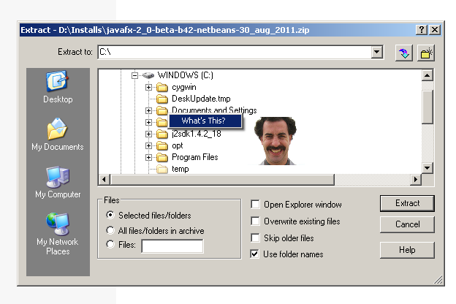The width and height of the screenshot is (456, 304).
Task: Go to My Network Places
Action: (58, 224)
